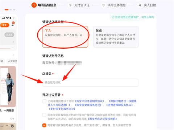
Task: Check the 同意淘宝获取支付宝账户信息 checkbox
Action: 44,115
